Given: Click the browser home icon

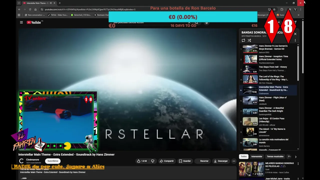Looking at the screenshot, I should pyautogui.click(x=35, y=9).
